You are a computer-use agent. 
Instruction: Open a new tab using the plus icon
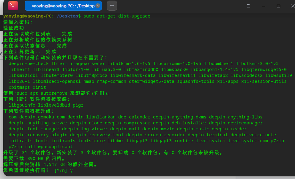point(112,5)
